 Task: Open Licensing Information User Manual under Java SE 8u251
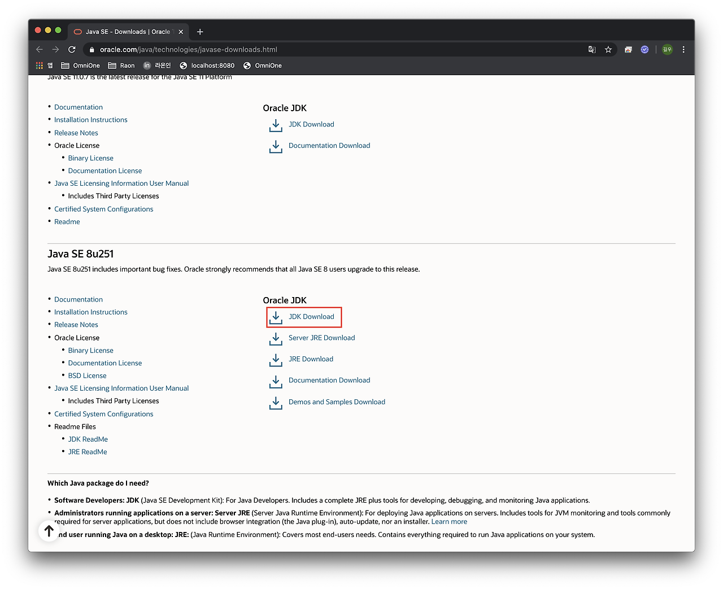pos(121,389)
